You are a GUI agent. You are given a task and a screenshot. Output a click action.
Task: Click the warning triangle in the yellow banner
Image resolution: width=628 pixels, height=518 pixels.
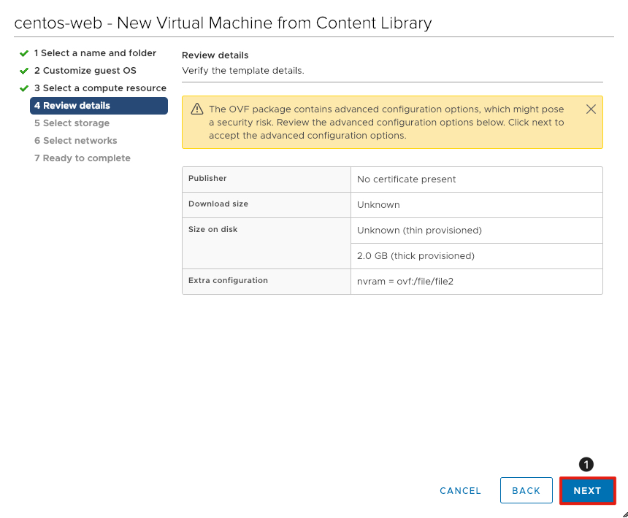pos(196,108)
